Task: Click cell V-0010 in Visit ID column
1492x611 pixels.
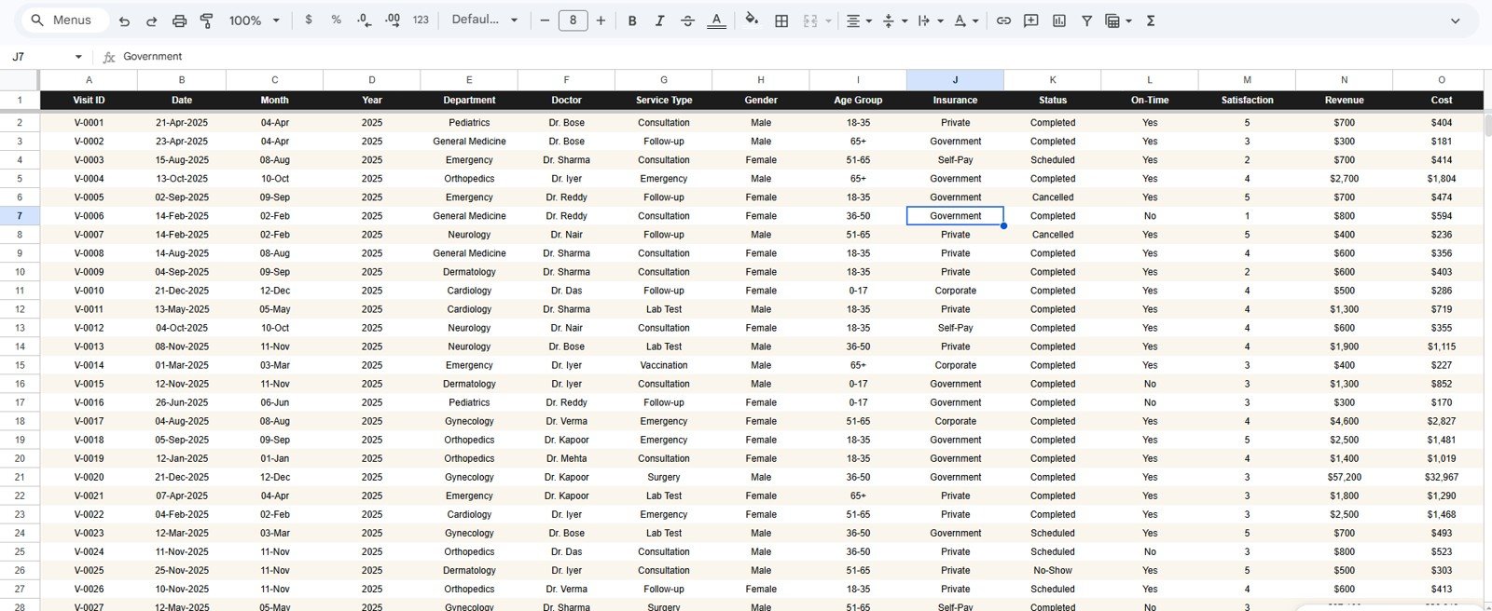Action: [x=89, y=291]
